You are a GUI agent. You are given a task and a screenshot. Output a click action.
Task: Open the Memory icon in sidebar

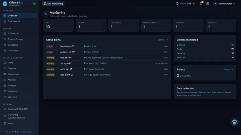point(5,80)
